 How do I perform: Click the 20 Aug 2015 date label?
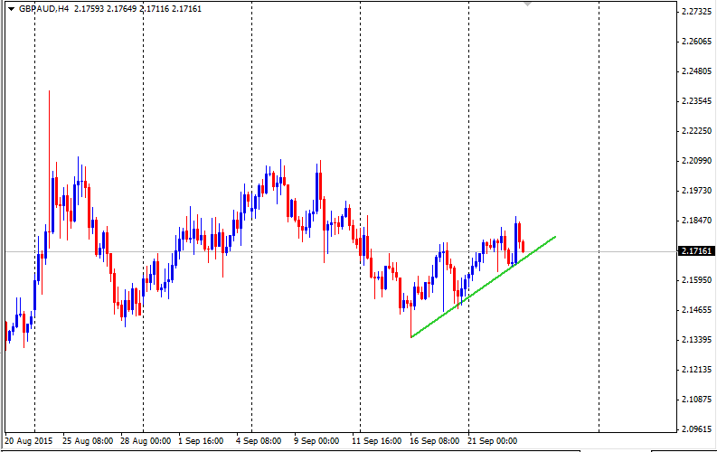click(28, 441)
